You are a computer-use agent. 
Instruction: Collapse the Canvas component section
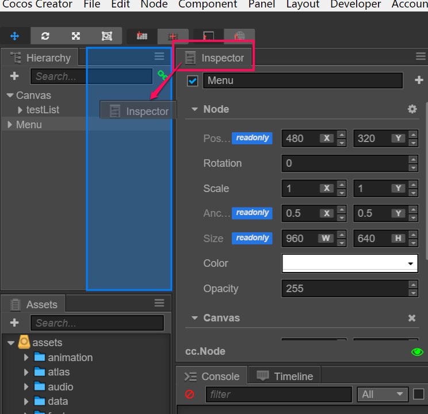tap(194, 318)
